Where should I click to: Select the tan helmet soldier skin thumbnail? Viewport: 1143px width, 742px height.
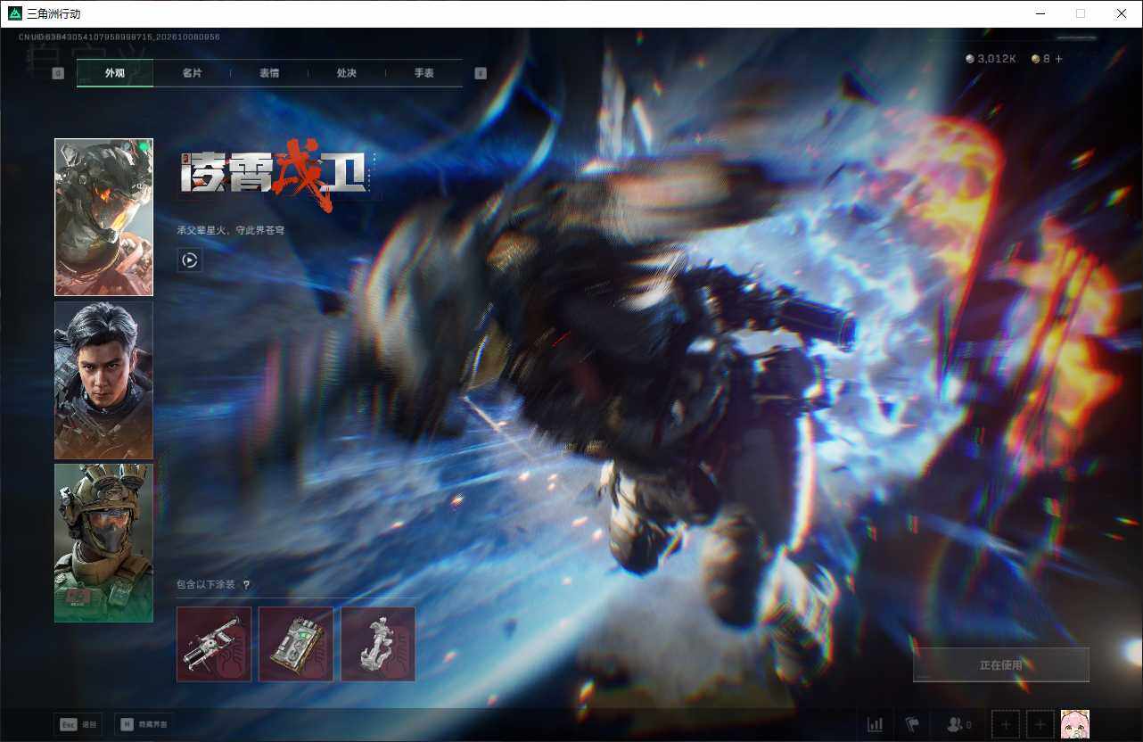[x=103, y=543]
